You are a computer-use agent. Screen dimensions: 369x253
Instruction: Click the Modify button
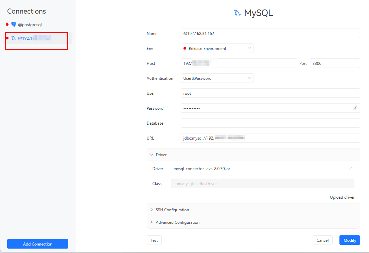point(350,240)
